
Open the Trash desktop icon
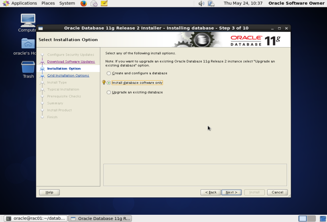28,67
